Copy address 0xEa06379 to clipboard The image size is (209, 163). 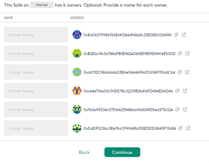pos(176,35)
